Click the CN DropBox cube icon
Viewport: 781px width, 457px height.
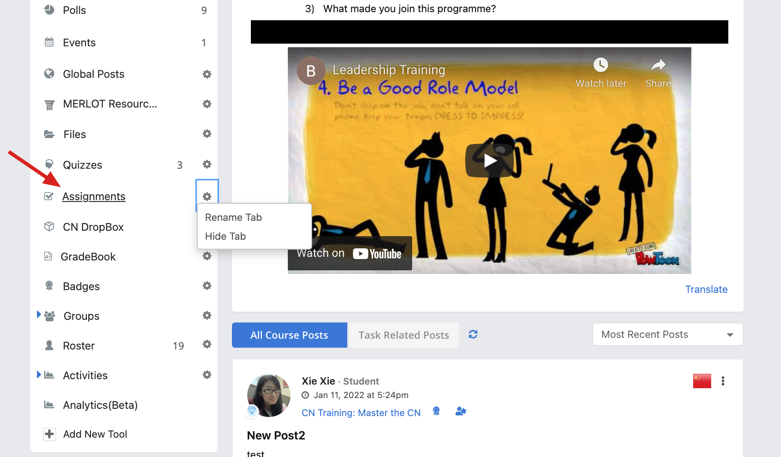tap(49, 226)
